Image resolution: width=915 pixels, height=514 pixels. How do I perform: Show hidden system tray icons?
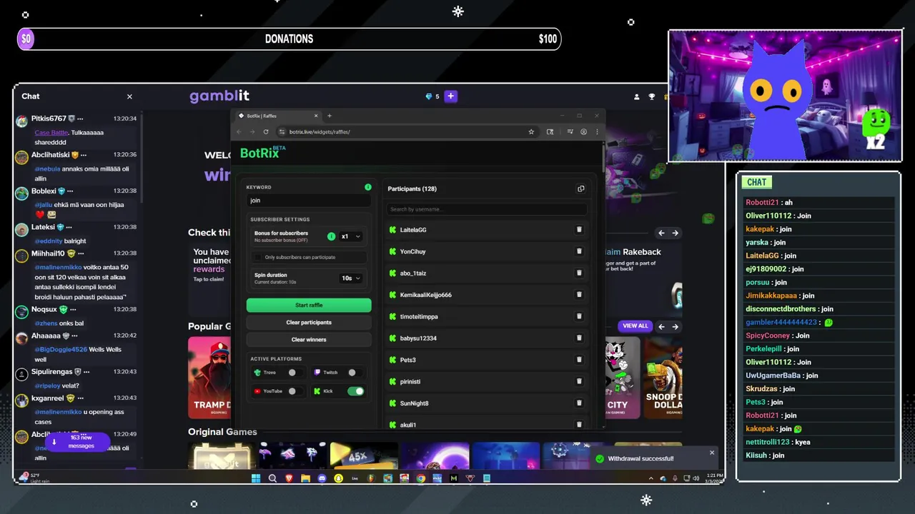click(651, 478)
